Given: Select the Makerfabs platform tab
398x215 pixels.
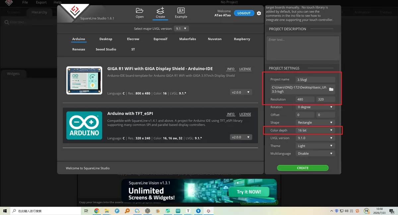Looking at the screenshot, I should [188, 39].
